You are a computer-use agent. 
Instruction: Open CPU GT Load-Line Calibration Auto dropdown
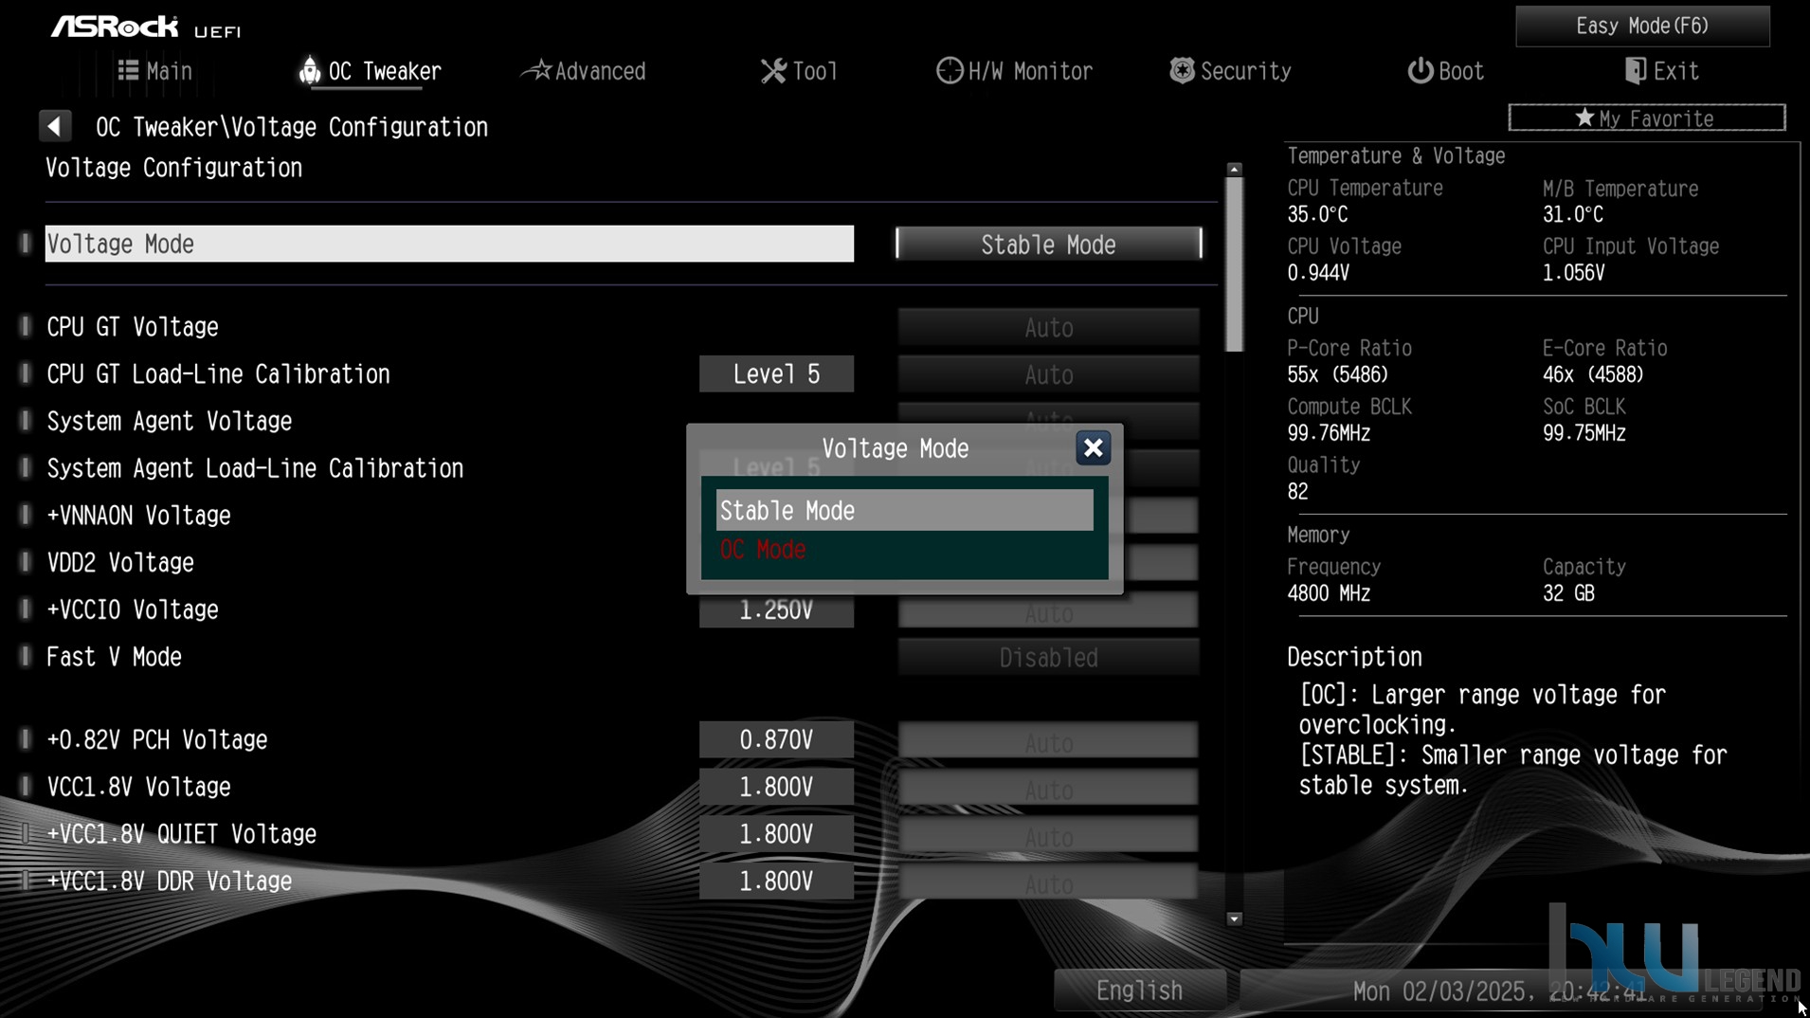click(x=1048, y=374)
